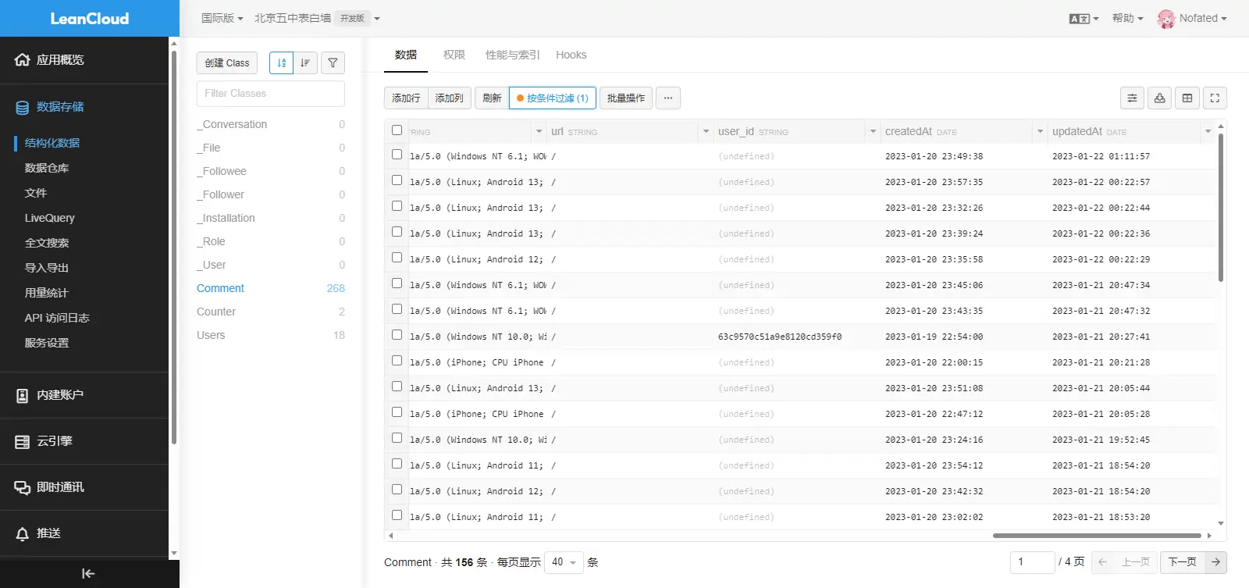The image size is (1249, 588).
Task: Click the table layout grid icon
Action: click(1187, 98)
